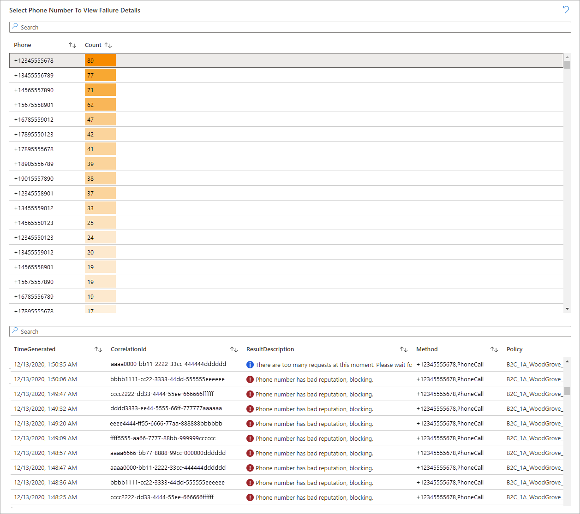Sort by Method column arrows

pyautogui.click(x=494, y=349)
